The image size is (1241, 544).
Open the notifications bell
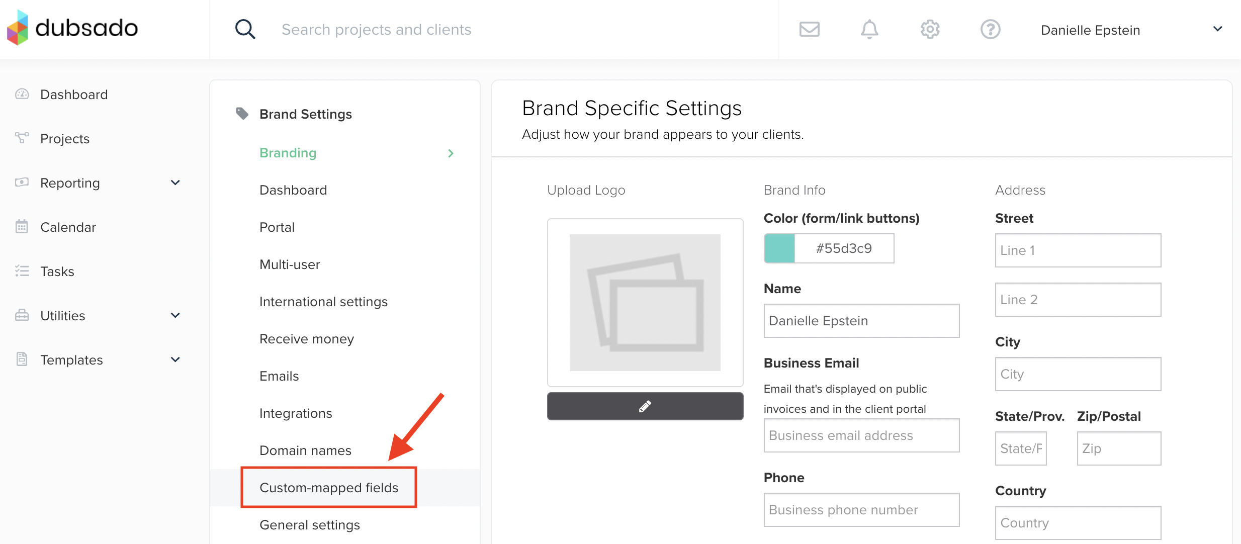tap(869, 29)
